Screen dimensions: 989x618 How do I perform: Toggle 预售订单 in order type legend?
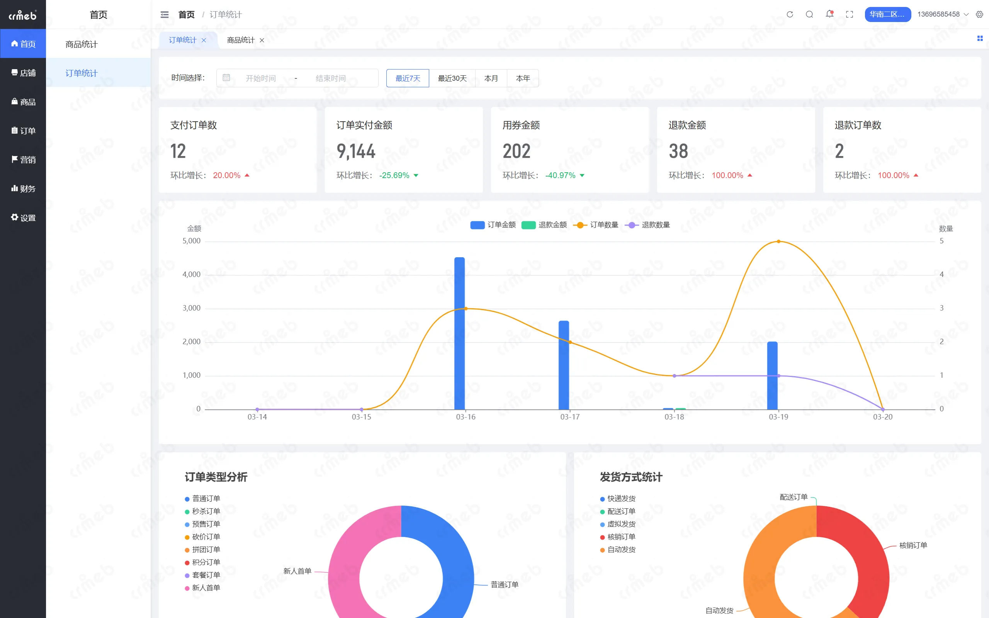pos(202,524)
